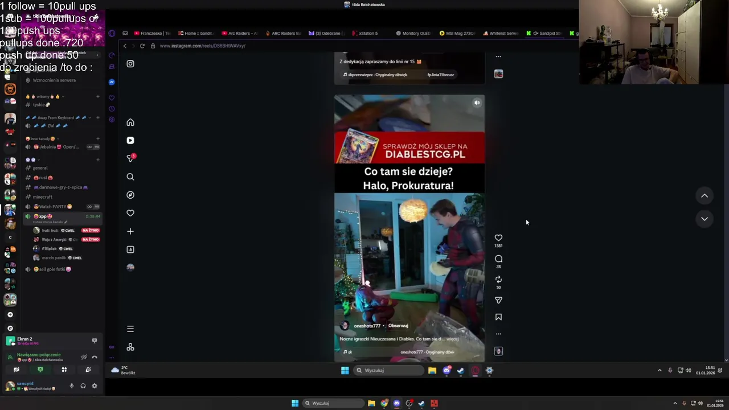Toggle Discord microphone mute
The width and height of the screenshot is (729, 410).
[x=72, y=386]
